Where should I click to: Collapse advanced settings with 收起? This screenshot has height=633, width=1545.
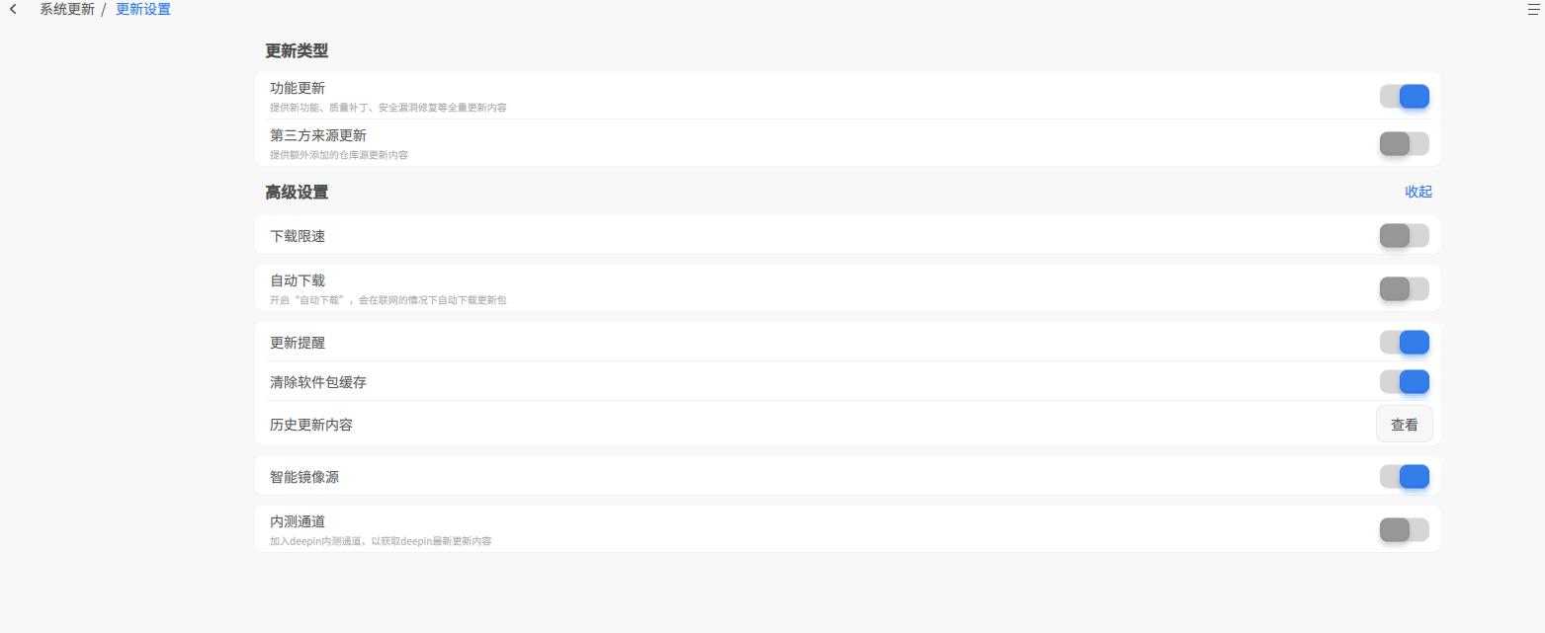1418,192
